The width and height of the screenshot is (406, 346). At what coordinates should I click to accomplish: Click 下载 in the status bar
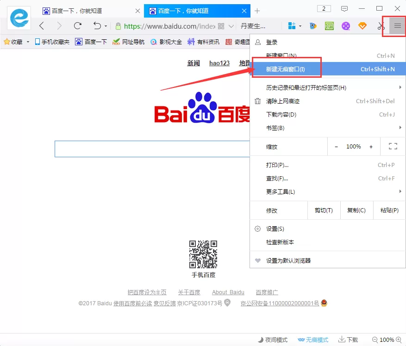coord(348,340)
